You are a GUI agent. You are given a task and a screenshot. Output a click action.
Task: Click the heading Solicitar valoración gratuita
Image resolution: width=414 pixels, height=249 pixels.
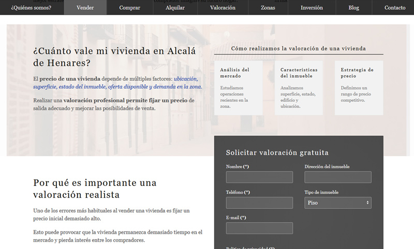277,152
